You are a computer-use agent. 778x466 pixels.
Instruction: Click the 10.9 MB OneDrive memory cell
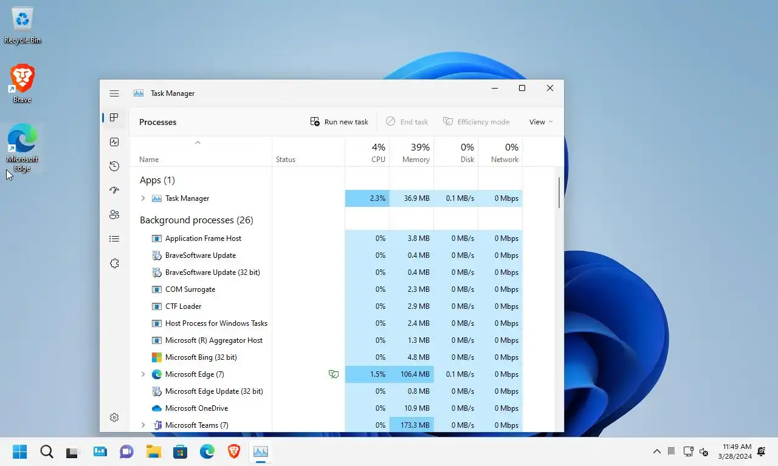pyautogui.click(x=411, y=408)
